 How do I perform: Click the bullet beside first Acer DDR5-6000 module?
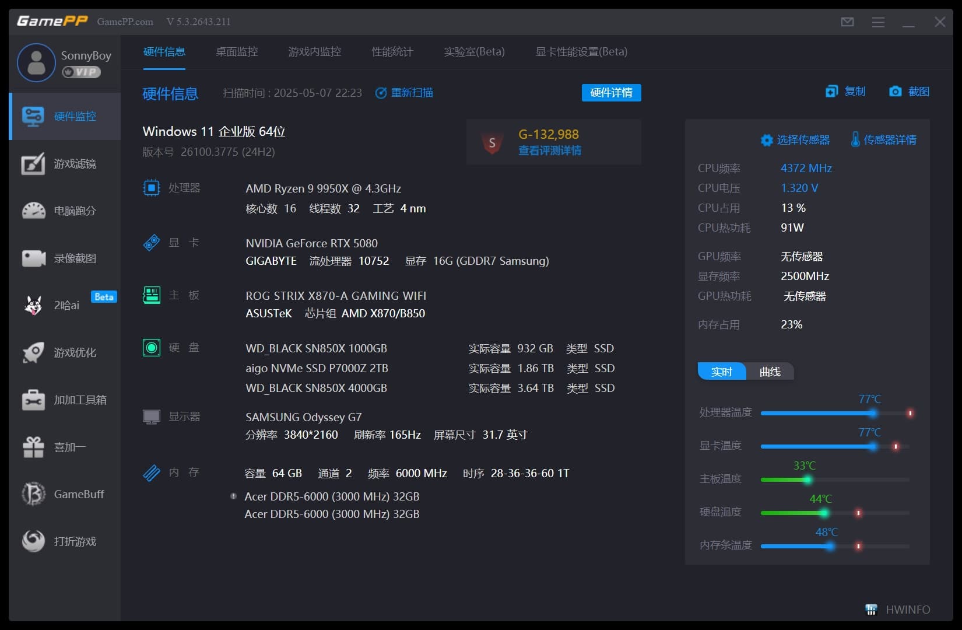(233, 496)
